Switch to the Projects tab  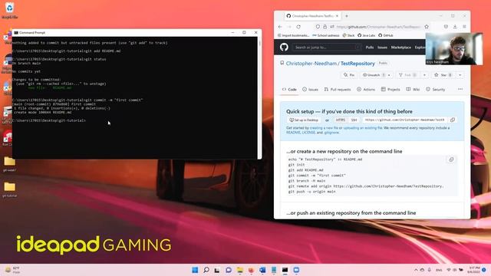pos(390,90)
